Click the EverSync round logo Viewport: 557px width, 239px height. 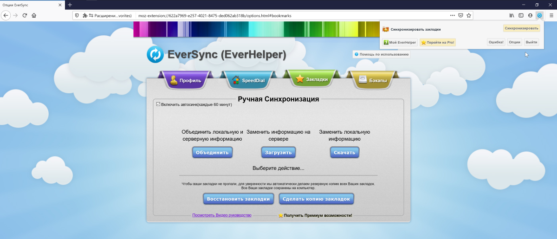pyautogui.click(x=155, y=54)
